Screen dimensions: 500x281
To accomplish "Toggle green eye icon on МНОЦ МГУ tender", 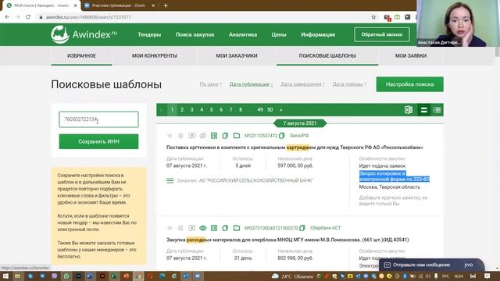I will click(203, 228).
